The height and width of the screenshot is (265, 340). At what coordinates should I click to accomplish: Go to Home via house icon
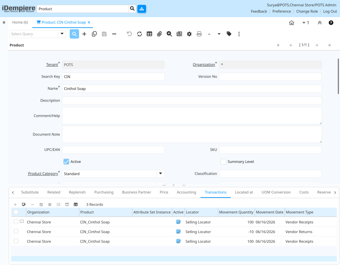[292, 23]
